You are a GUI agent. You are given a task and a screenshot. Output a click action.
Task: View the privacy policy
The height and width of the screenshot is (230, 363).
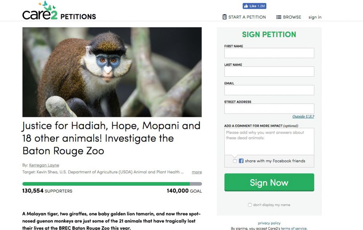[x=269, y=223]
